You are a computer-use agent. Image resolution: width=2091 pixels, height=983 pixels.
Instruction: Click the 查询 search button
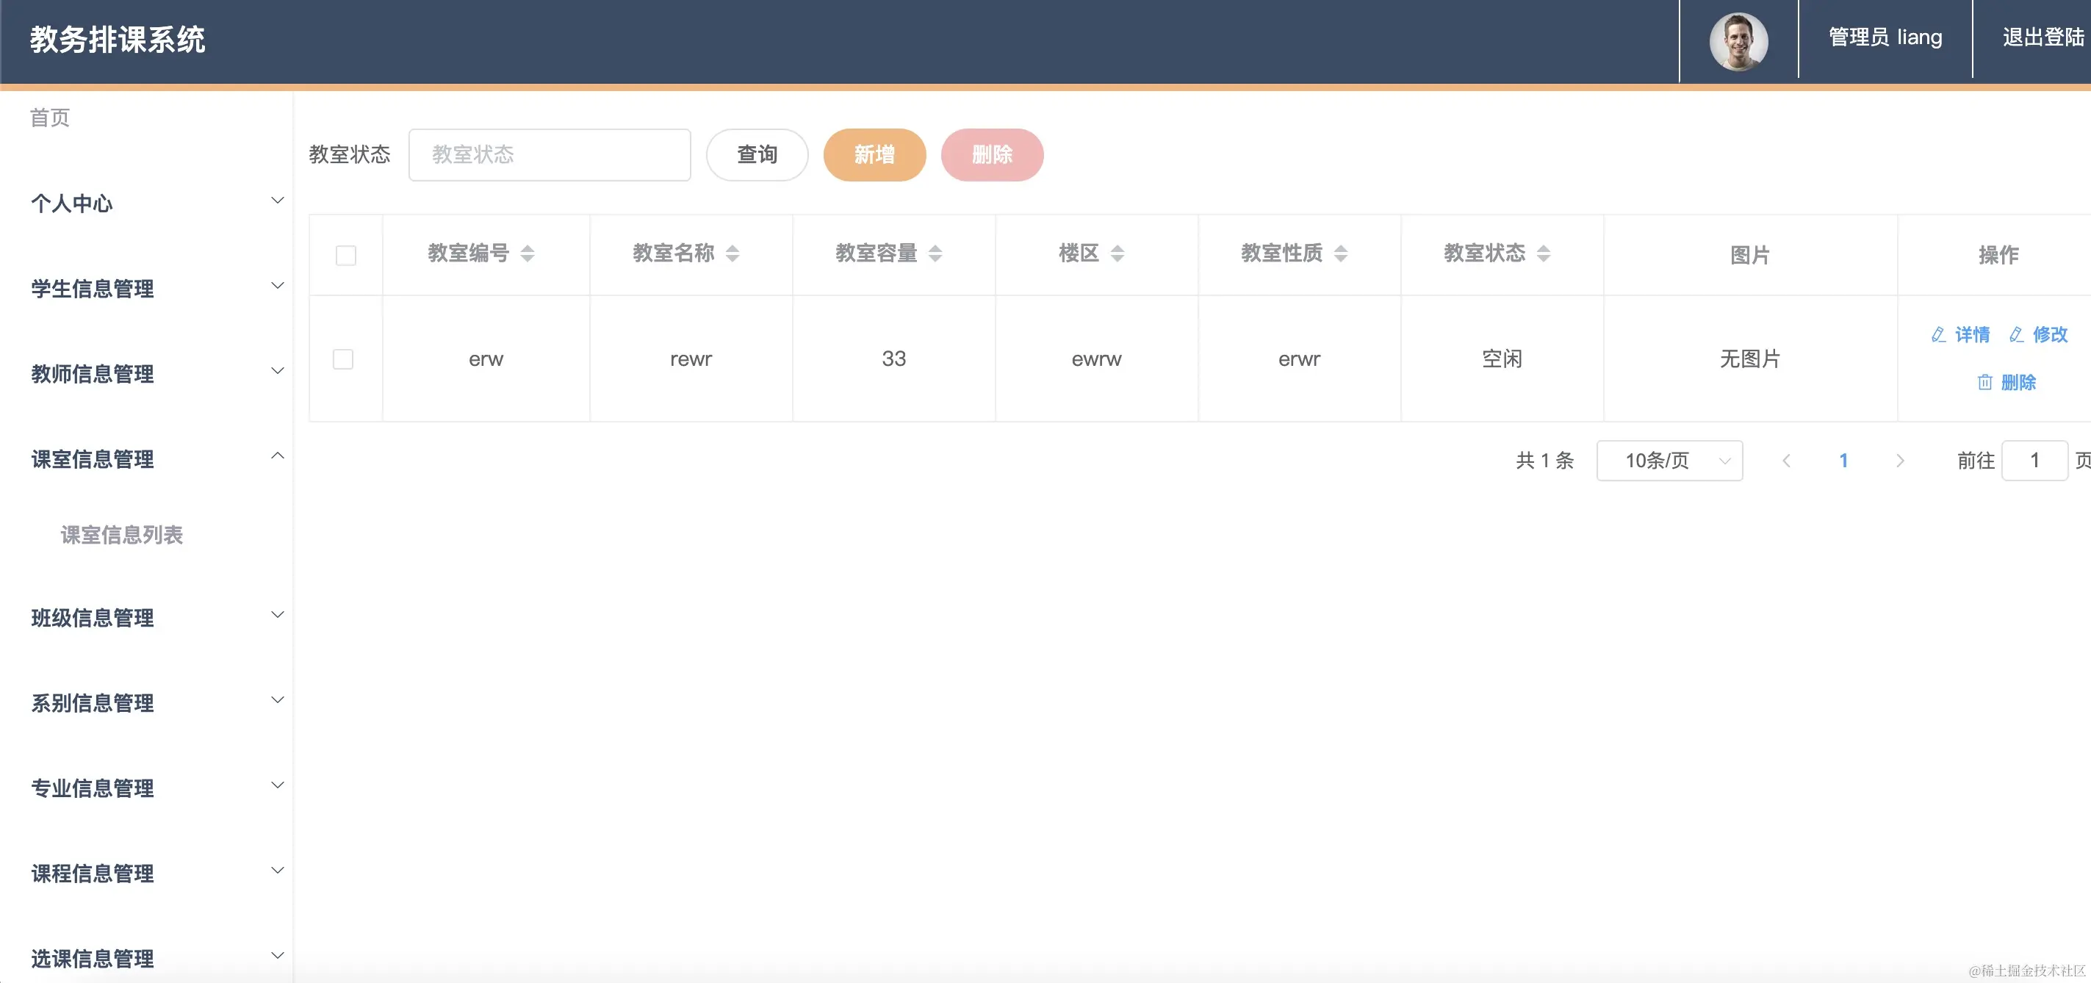(x=757, y=154)
